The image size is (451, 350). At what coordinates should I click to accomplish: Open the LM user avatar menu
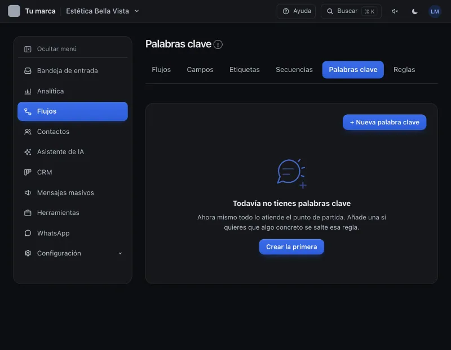pyautogui.click(x=435, y=11)
